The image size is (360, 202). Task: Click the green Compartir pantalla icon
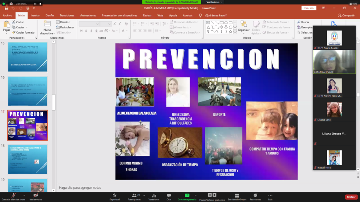click(187, 196)
